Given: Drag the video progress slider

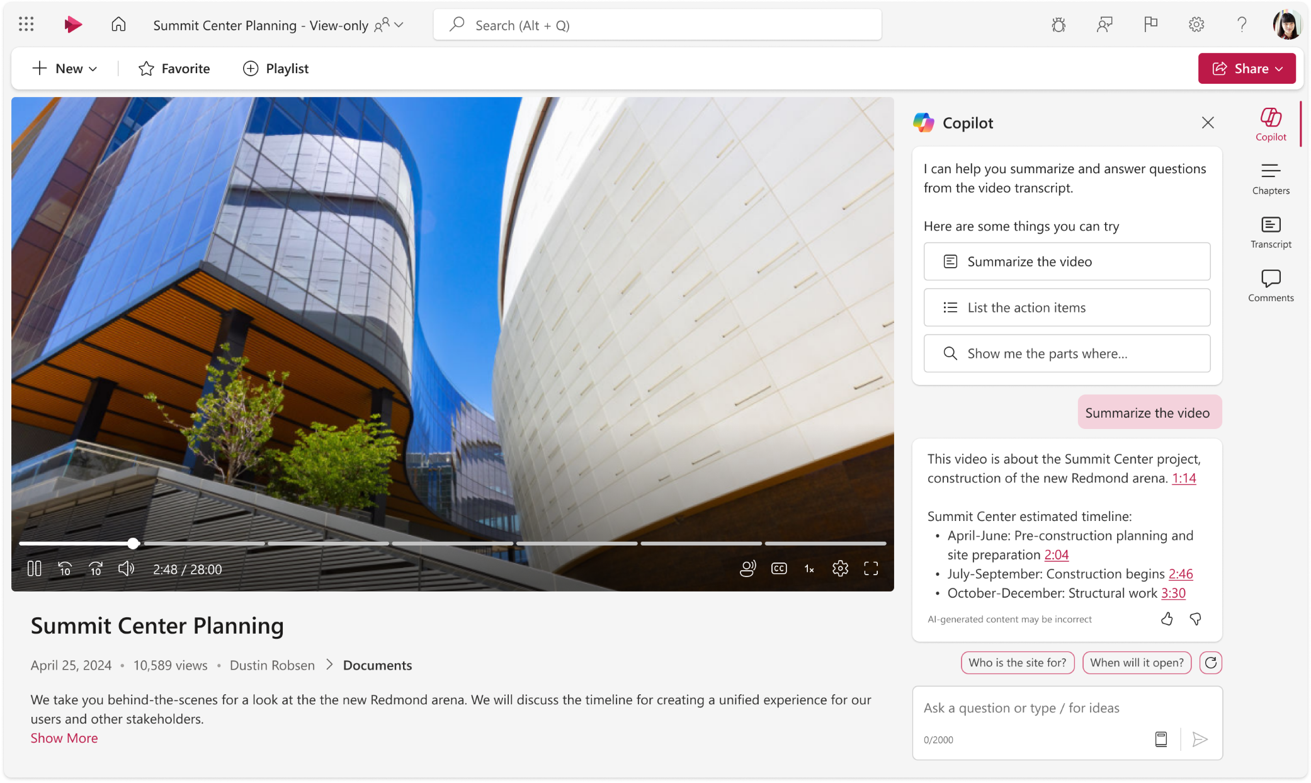Looking at the screenshot, I should (x=133, y=542).
